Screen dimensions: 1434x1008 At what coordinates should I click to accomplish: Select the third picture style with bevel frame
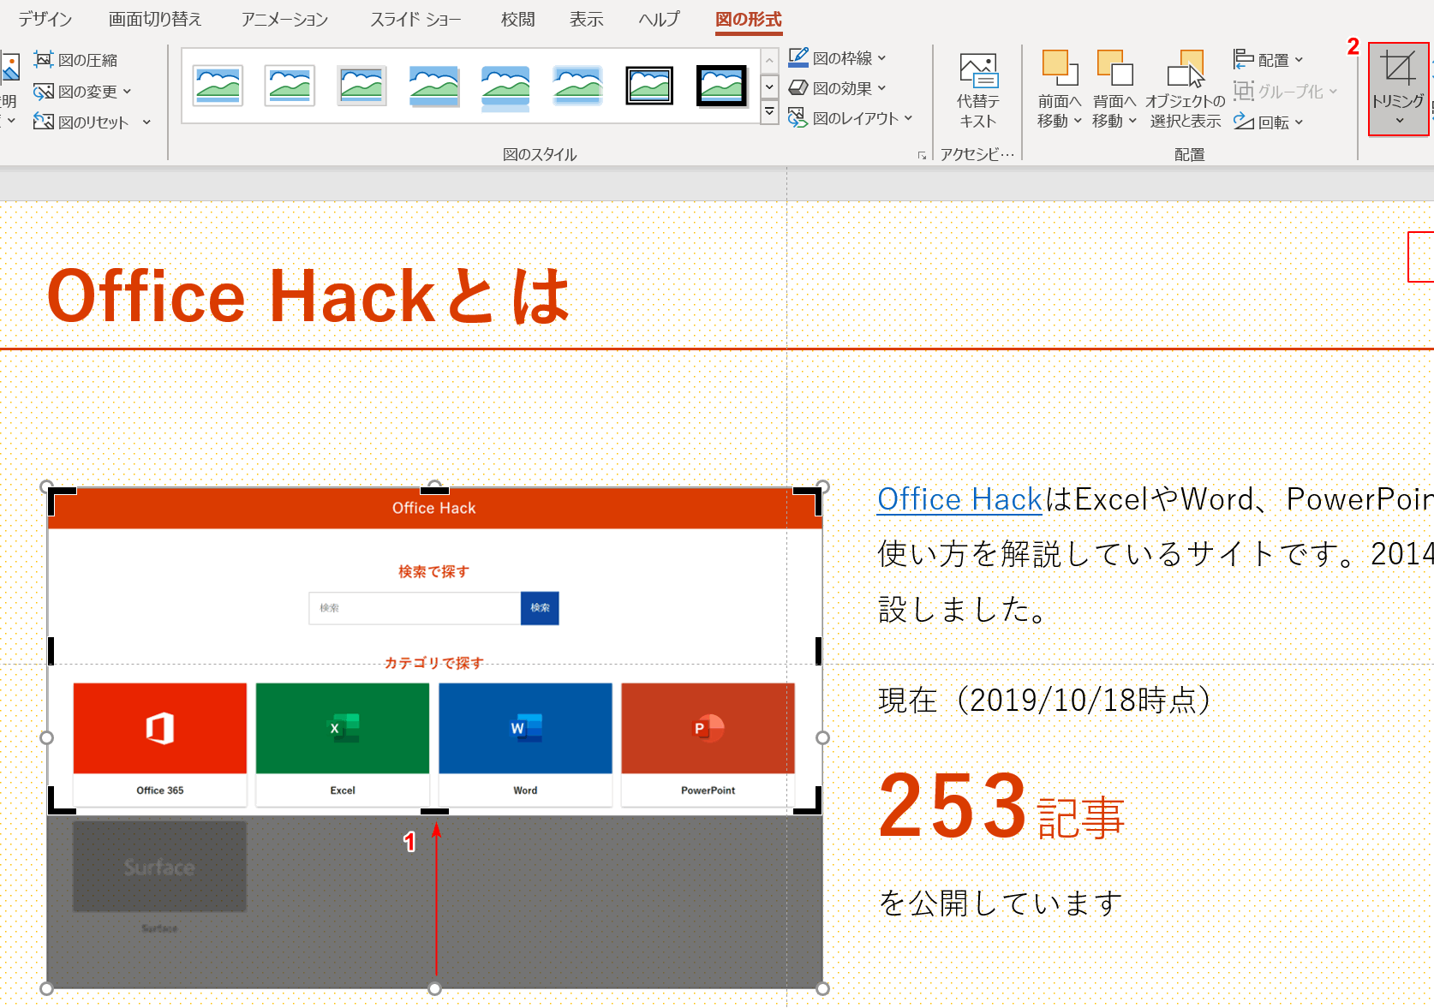[x=362, y=86]
